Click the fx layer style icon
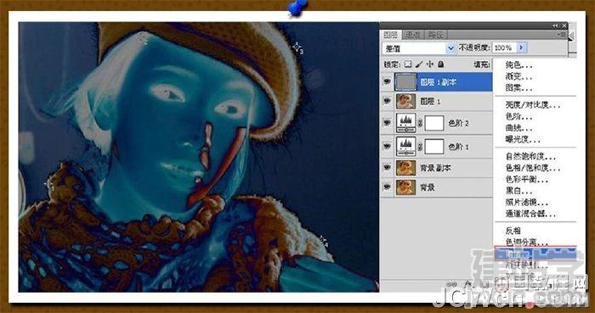595x313 pixels. tap(467, 283)
